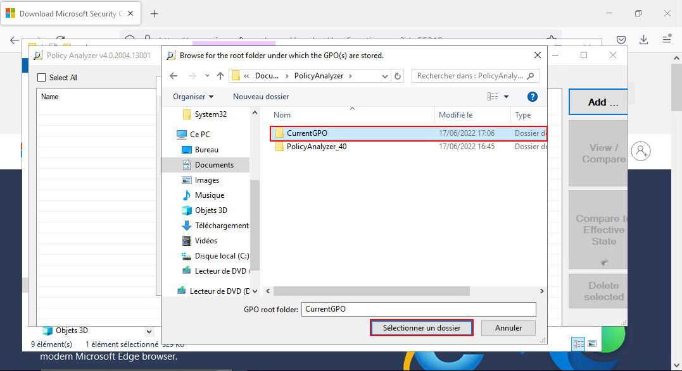Expand the Ce PC tree node
Image resolution: width=682 pixels, height=371 pixels.
click(170, 135)
